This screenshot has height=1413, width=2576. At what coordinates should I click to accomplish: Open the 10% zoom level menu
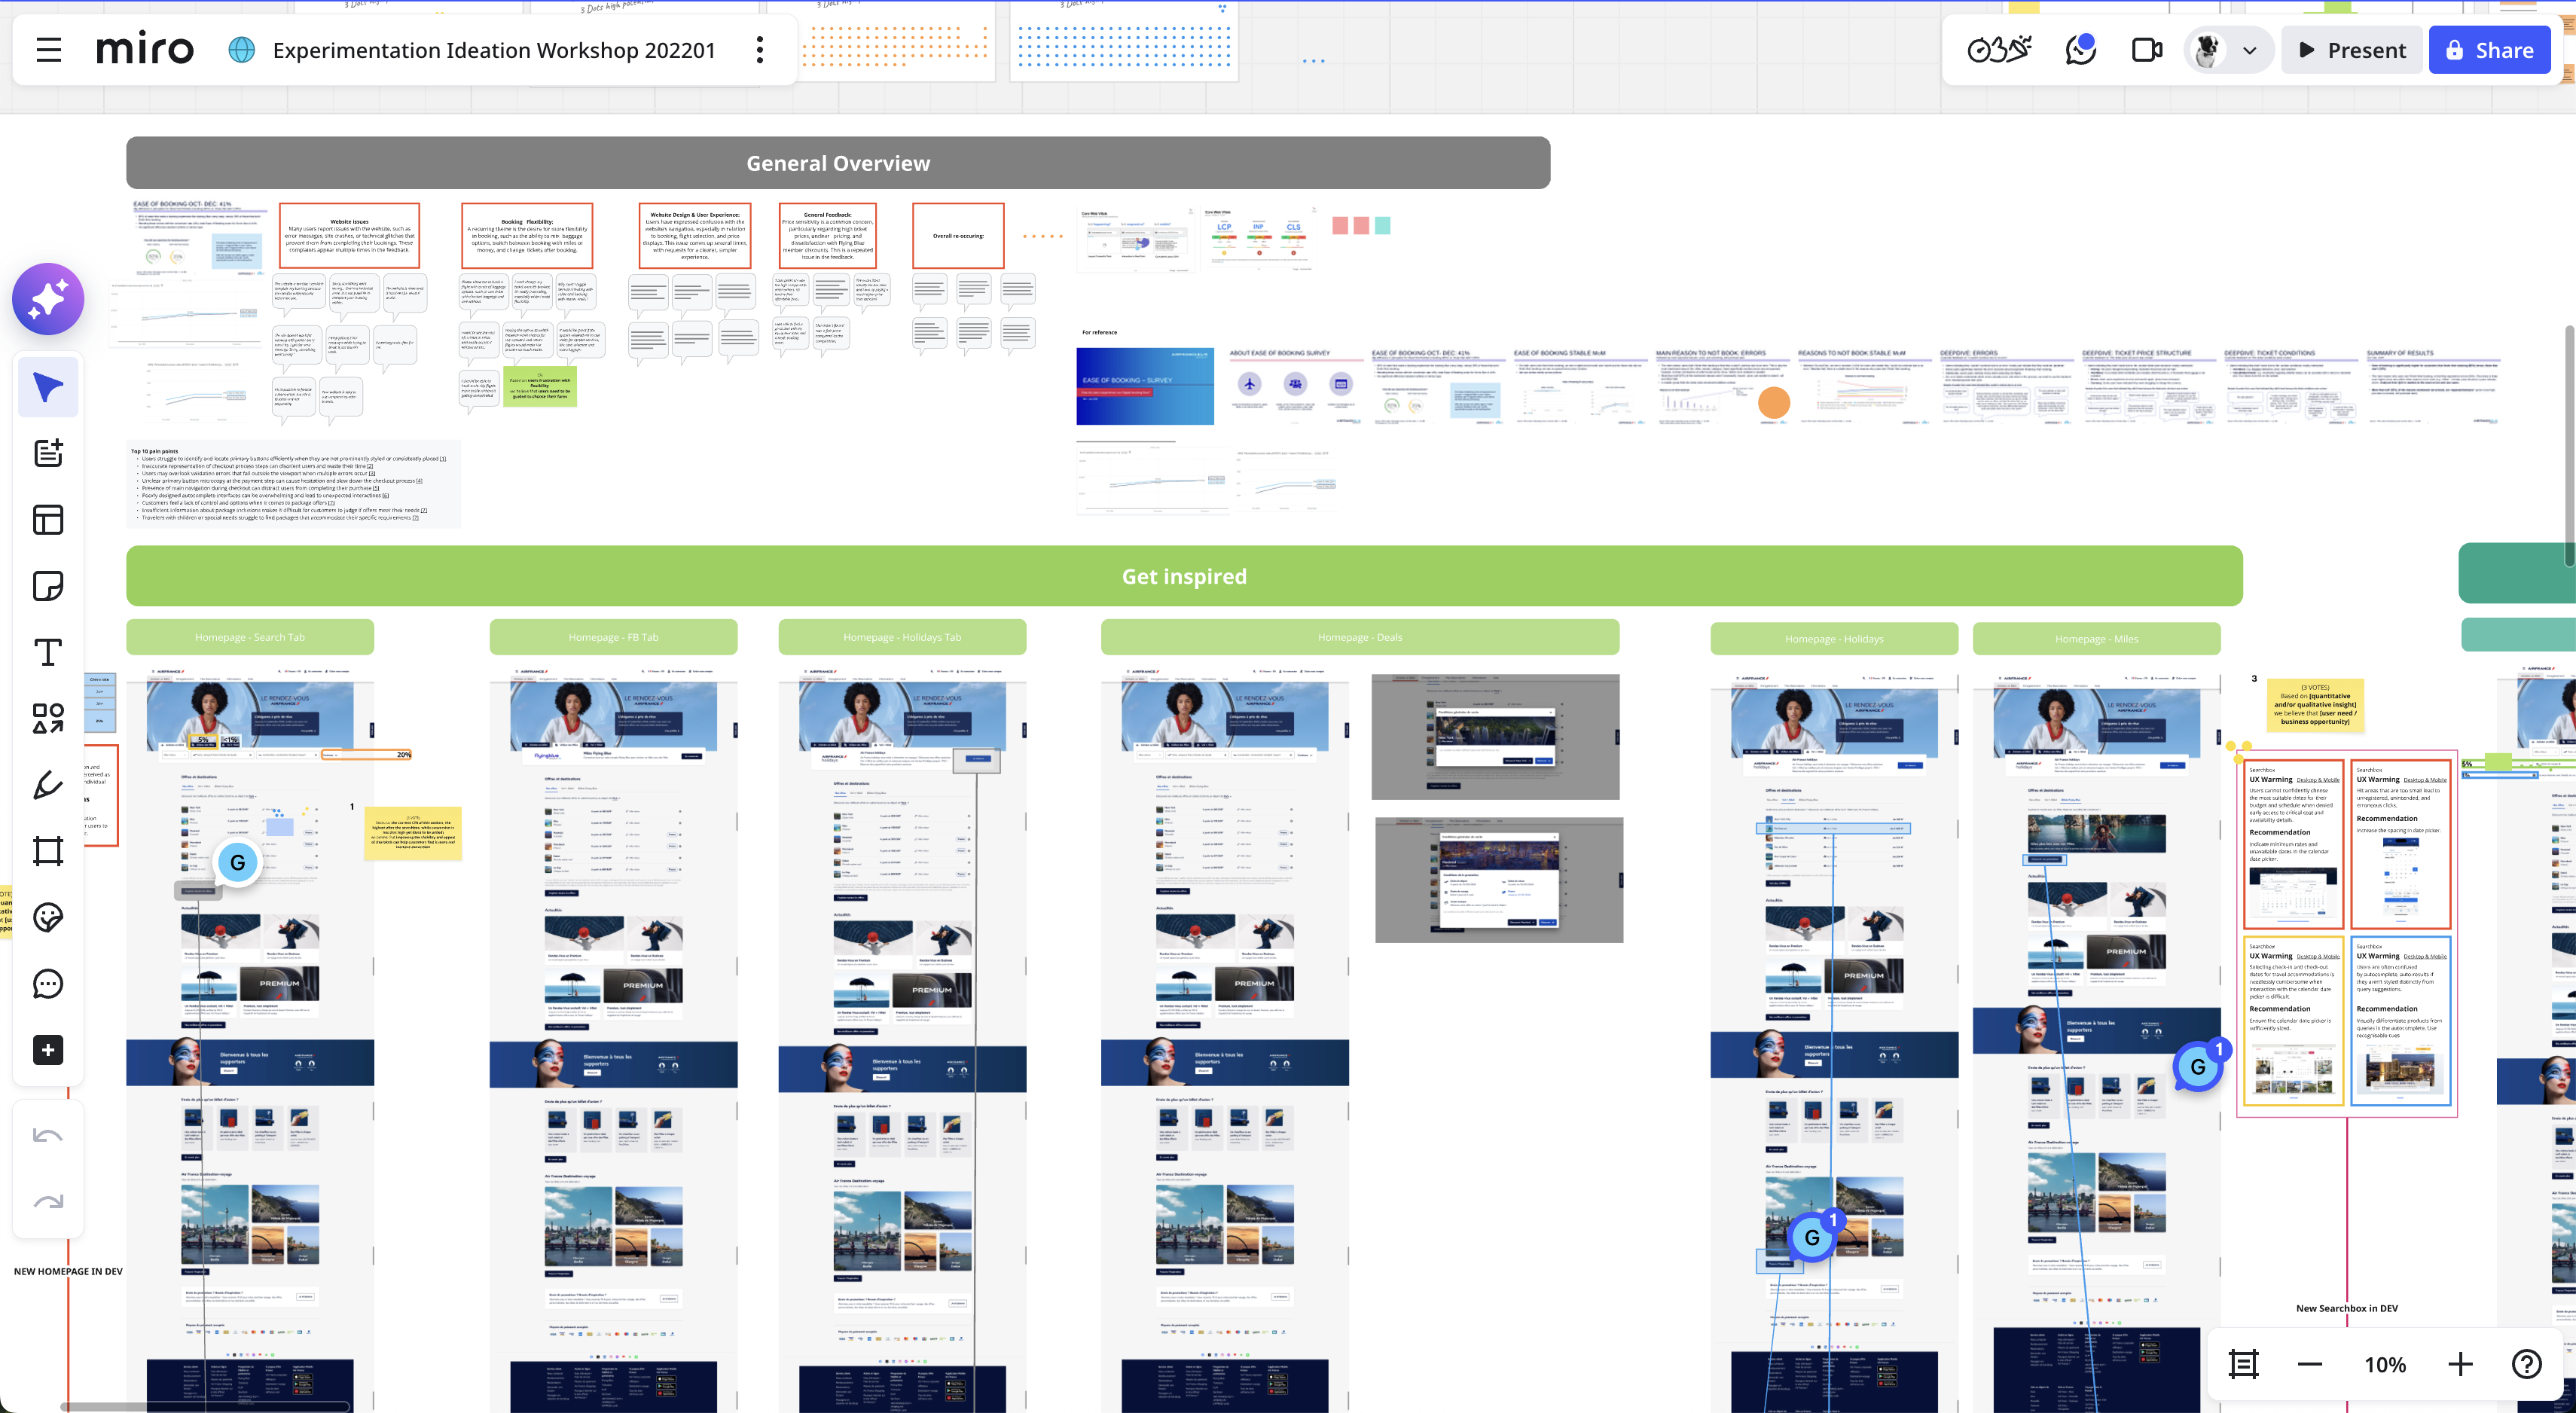point(2384,1364)
